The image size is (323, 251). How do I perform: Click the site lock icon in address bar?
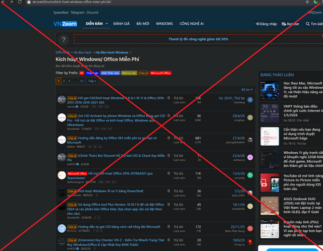pos(29,2)
